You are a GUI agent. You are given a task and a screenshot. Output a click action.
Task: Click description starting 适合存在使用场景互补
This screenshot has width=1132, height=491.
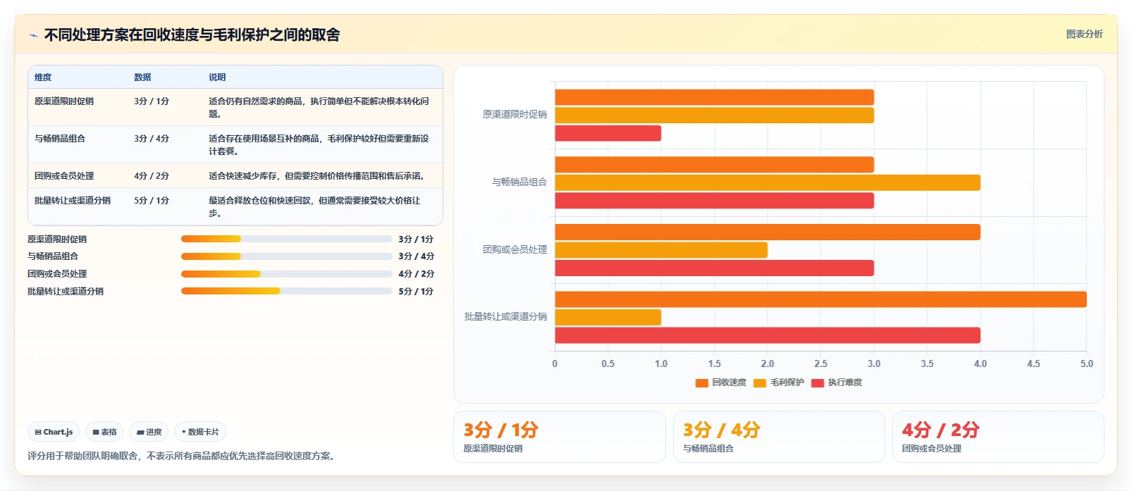pyautogui.click(x=319, y=145)
